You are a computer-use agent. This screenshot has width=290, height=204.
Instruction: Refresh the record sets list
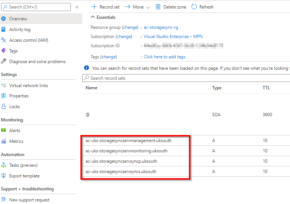(x=202, y=7)
